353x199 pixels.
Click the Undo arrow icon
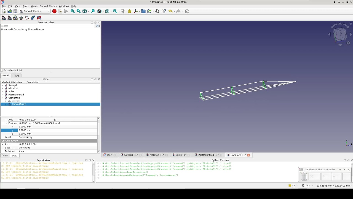170,11
